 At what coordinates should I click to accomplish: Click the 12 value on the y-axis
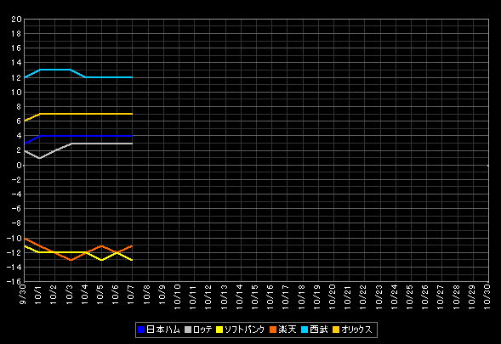pyautogui.click(x=16, y=77)
